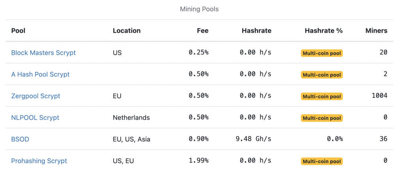Click the BSOD pool link
Viewport: 404px width, 173px height.
pos(20,139)
